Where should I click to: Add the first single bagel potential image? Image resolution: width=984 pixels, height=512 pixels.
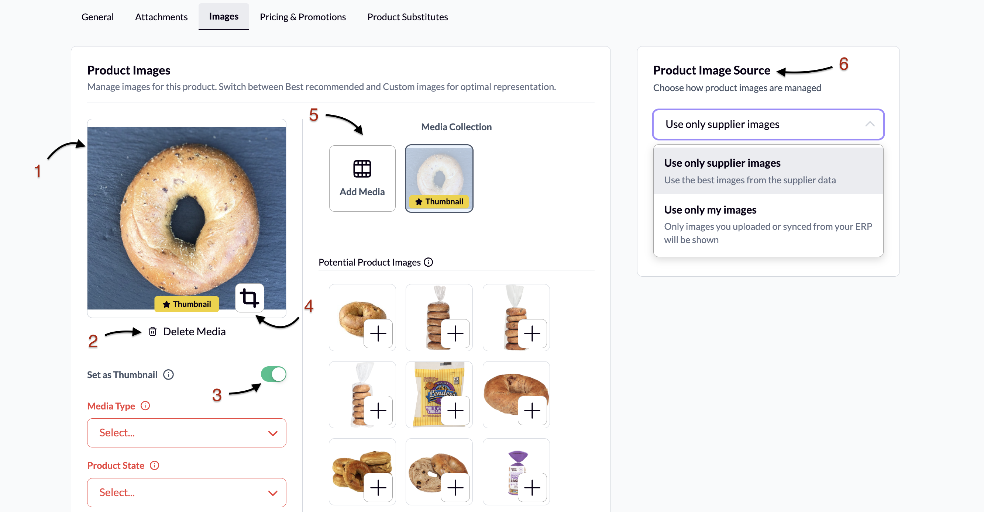point(378,334)
